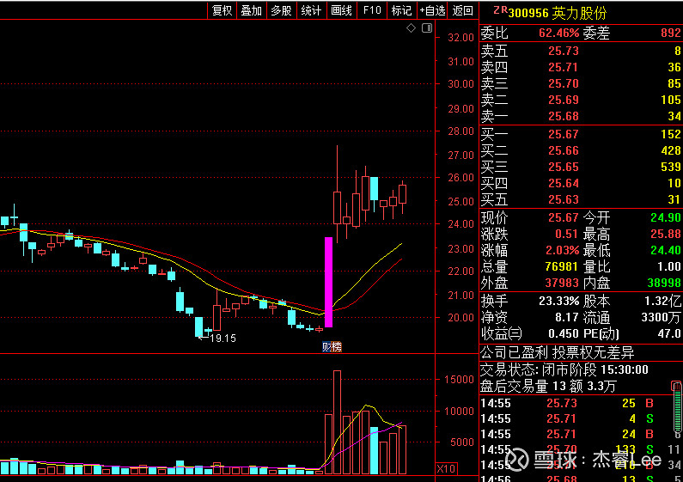Click the 财榜 marker below the candles
Viewport: 683px width, 482px height.
pos(332,347)
